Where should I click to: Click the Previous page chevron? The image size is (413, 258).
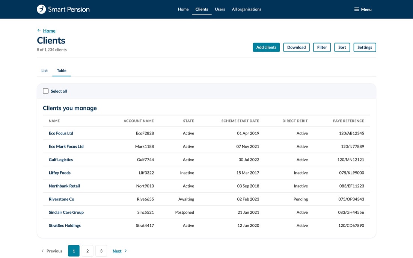42,251
